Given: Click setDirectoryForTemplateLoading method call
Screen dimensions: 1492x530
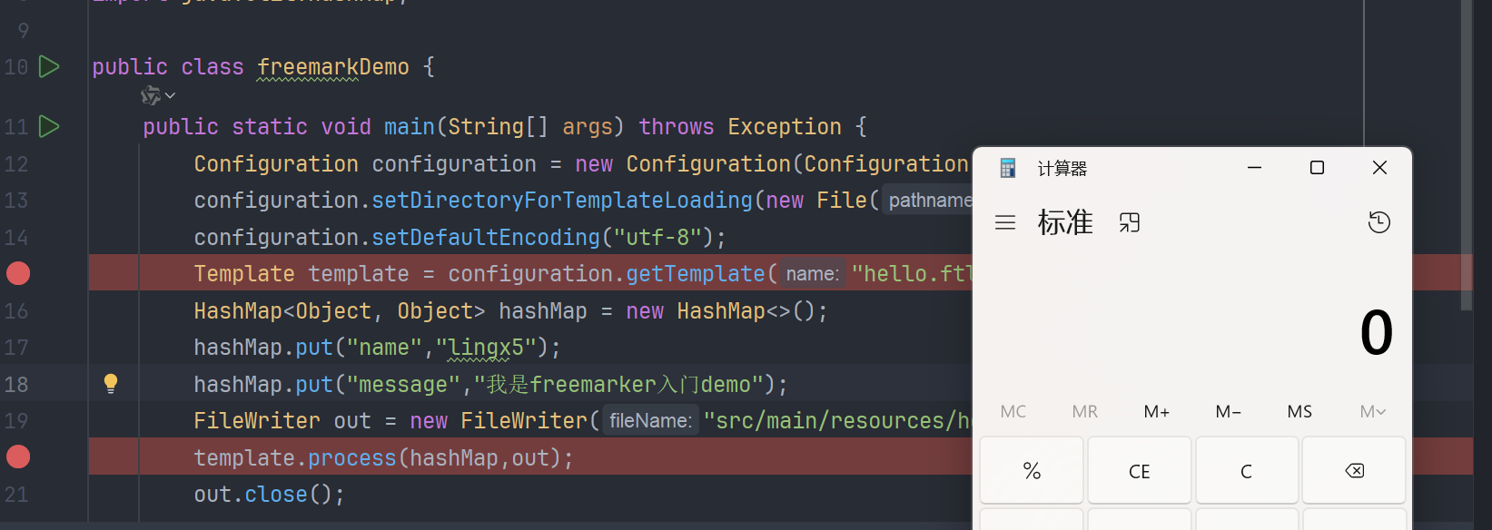Looking at the screenshot, I should (562, 201).
